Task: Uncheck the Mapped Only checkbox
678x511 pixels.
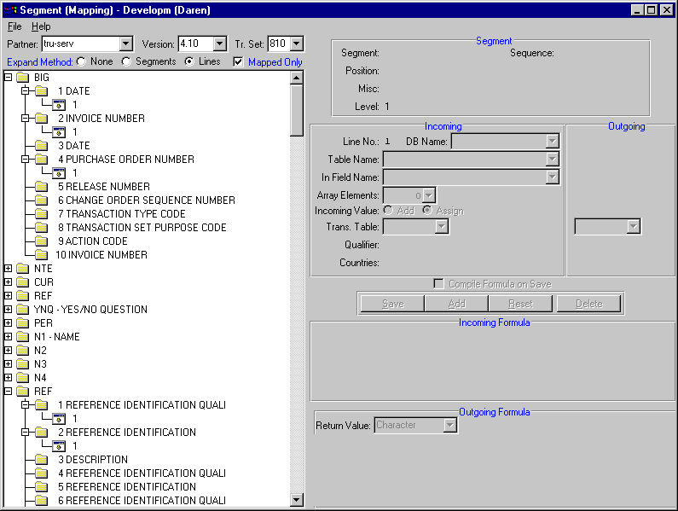Action: click(x=238, y=61)
